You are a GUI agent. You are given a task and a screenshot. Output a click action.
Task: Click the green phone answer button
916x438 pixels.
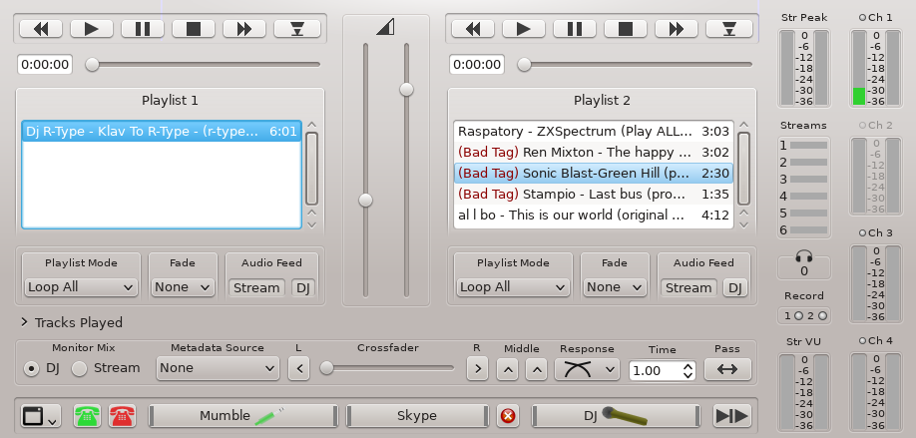[x=87, y=416]
